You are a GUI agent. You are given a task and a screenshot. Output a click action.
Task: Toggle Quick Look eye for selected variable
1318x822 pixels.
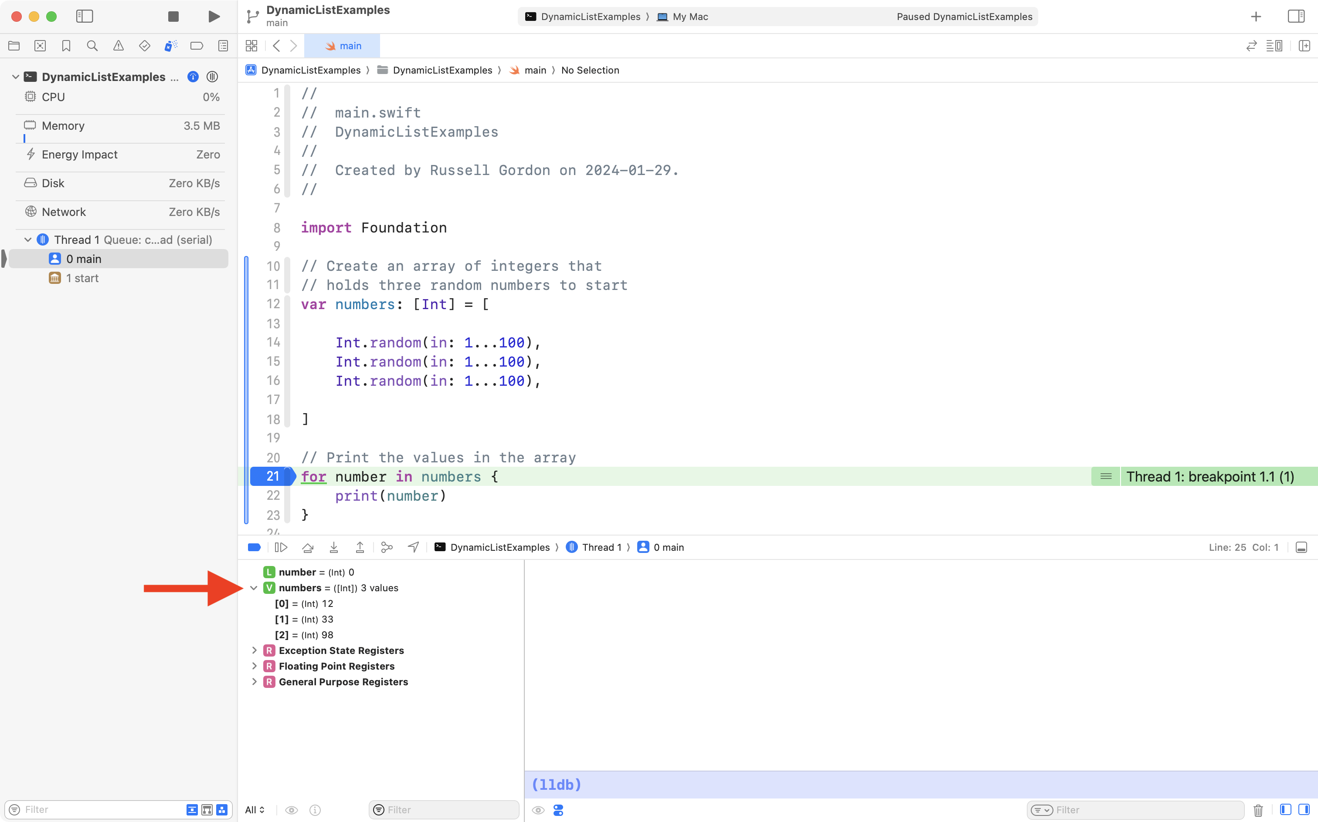coord(292,810)
